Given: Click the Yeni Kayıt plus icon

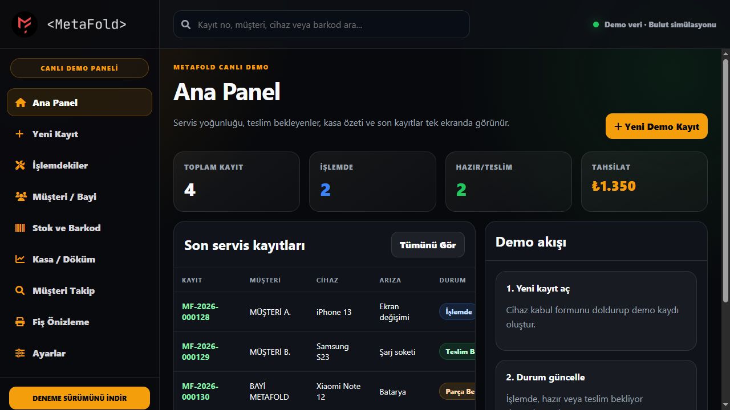Looking at the screenshot, I should pyautogui.click(x=20, y=134).
